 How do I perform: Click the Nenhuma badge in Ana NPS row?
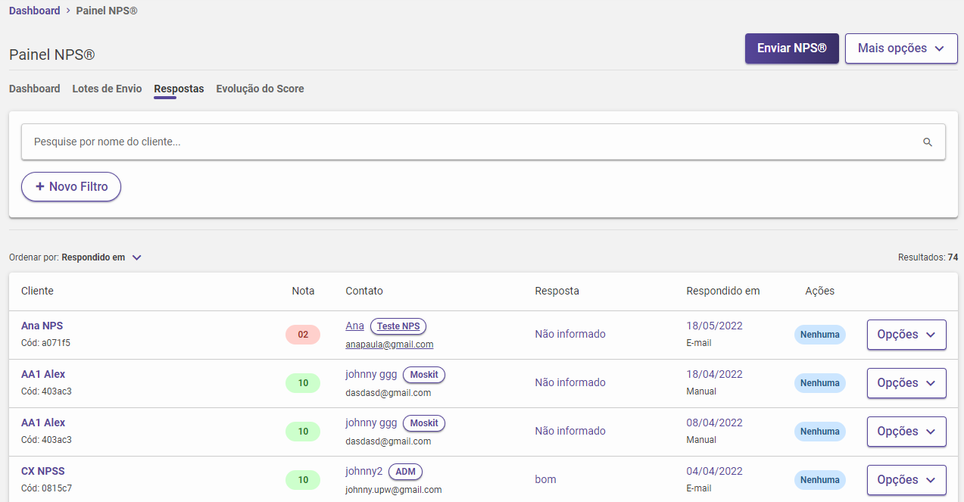coord(820,335)
